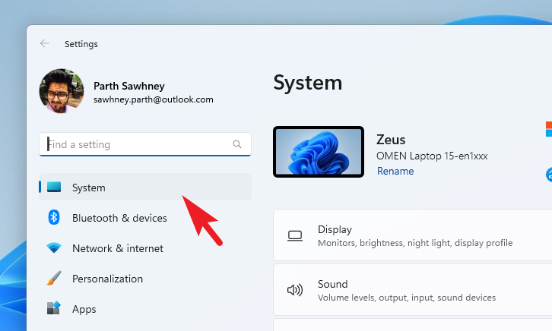The height and width of the screenshot is (331, 552).
Task: Click the Display laptop icon
Action: point(295,236)
